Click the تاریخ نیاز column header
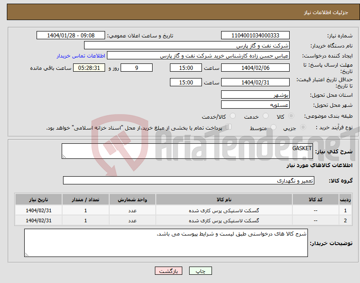Screen dimensions: 360x283 38,199
